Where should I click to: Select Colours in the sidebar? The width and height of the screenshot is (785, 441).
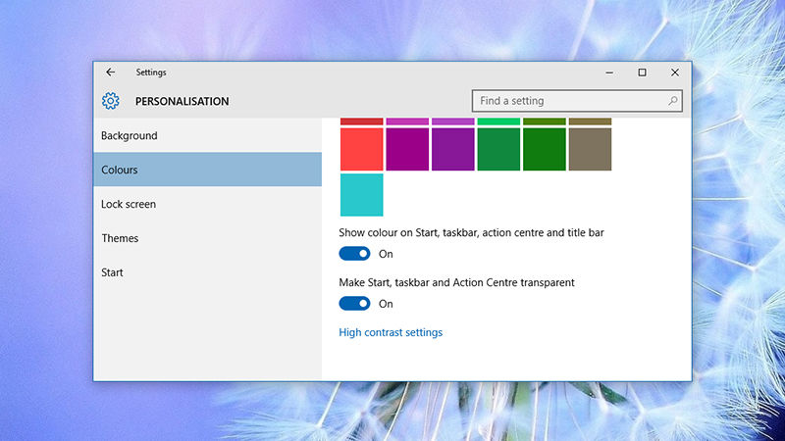point(120,170)
